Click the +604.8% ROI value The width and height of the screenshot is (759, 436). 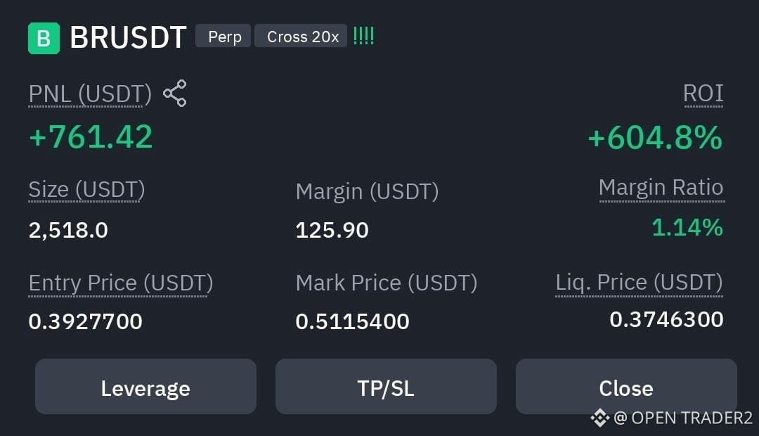[x=655, y=138]
